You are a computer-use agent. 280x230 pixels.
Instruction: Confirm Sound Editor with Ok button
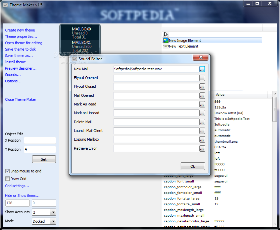pyautogui.click(x=193, y=166)
